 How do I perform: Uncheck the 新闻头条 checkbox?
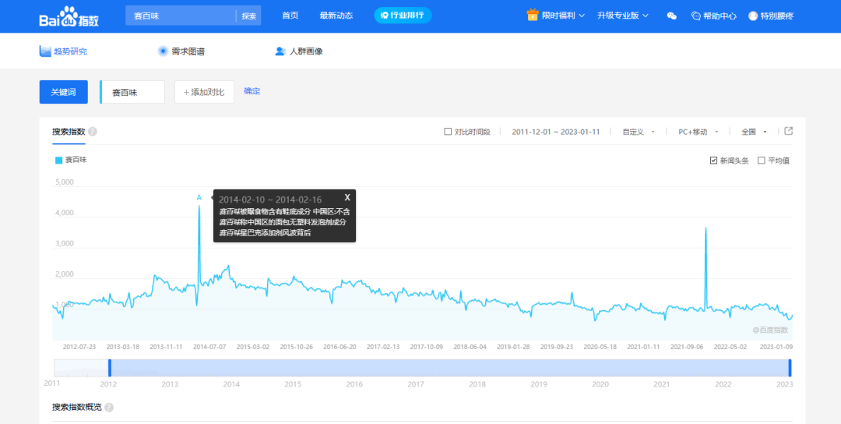(x=713, y=161)
